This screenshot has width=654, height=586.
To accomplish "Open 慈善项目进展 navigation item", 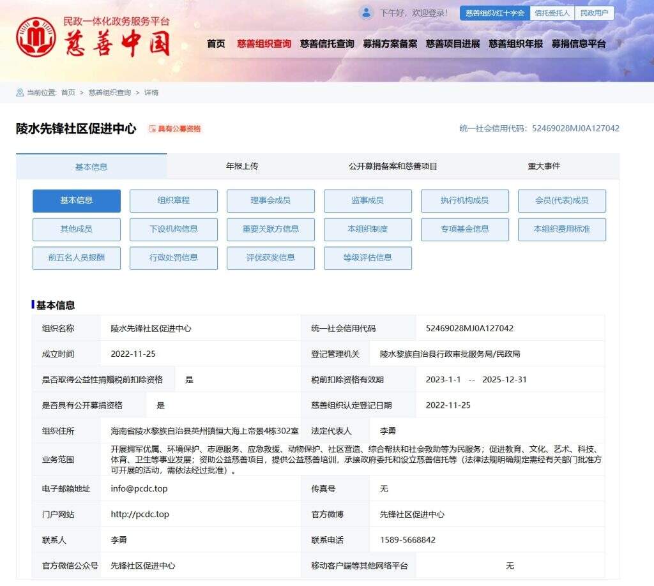I will pyautogui.click(x=453, y=43).
